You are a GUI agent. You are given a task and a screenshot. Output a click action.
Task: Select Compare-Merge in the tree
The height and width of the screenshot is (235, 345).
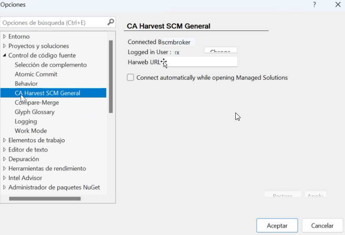click(37, 103)
